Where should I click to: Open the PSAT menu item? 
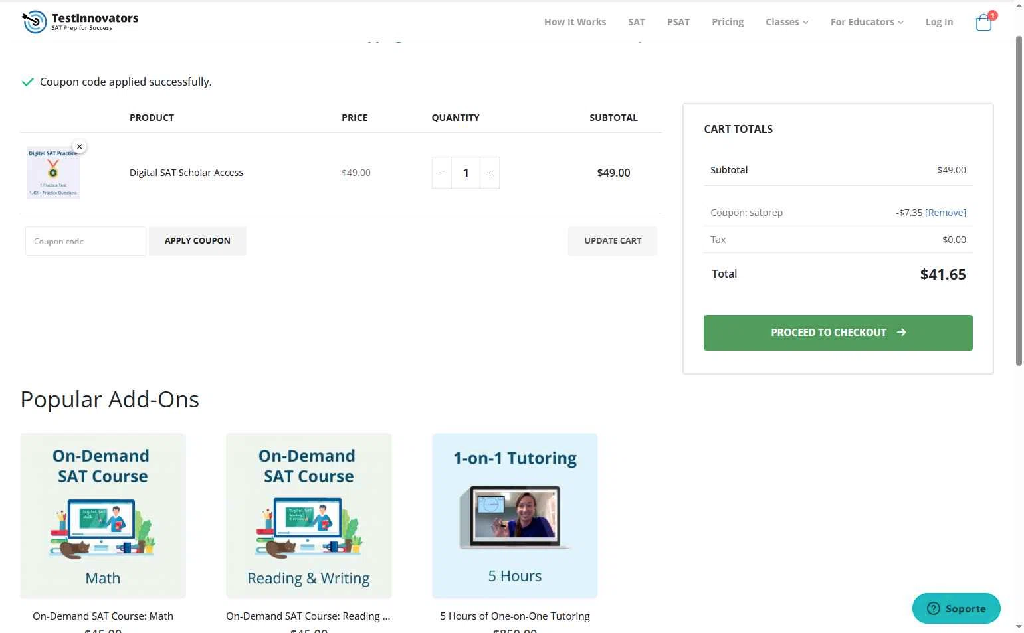pos(678,22)
